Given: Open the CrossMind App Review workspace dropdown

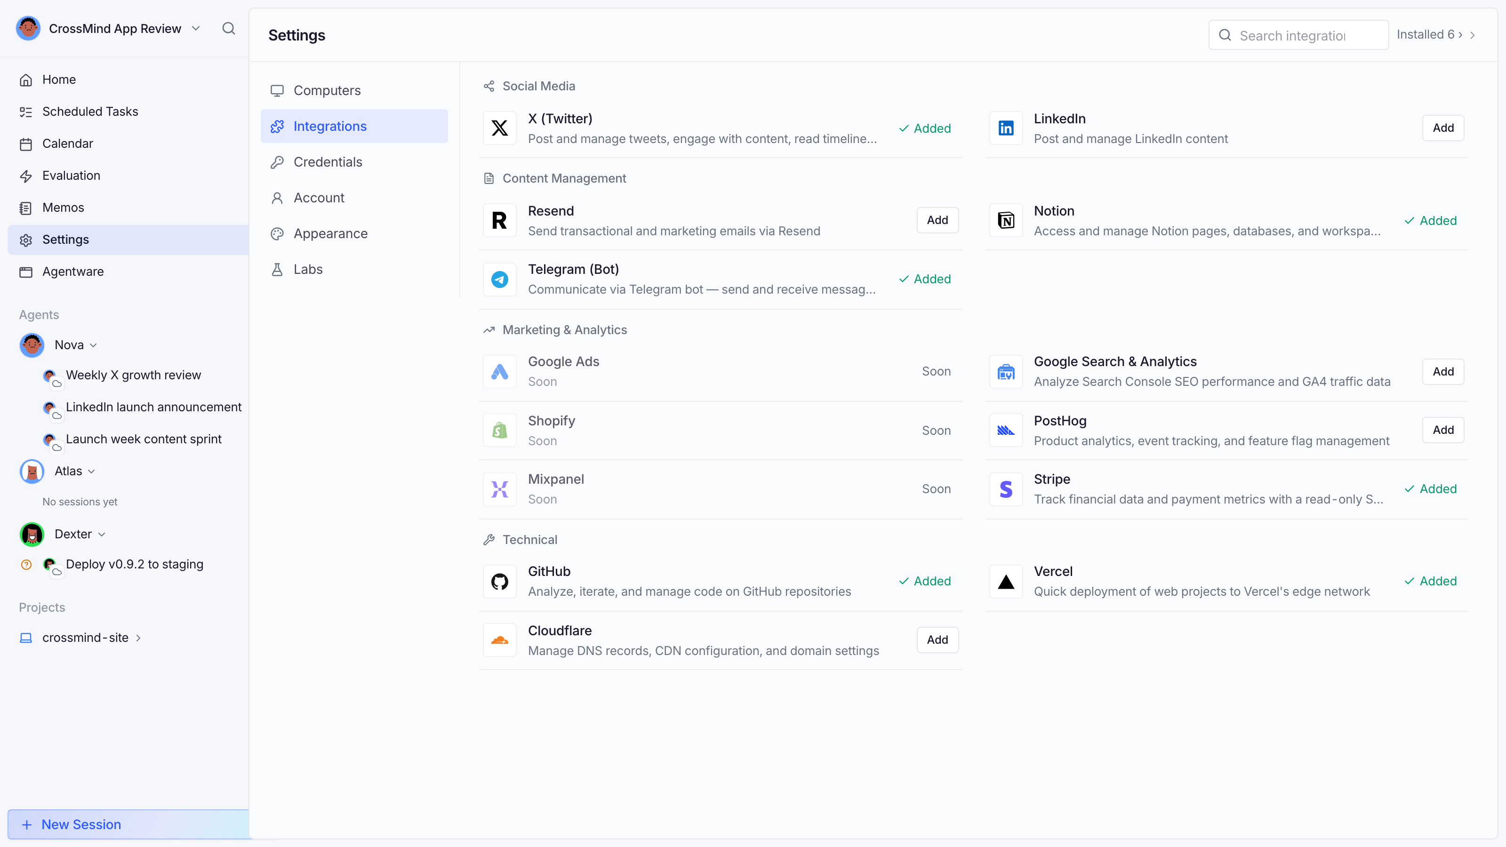Looking at the screenshot, I should 196,29.
